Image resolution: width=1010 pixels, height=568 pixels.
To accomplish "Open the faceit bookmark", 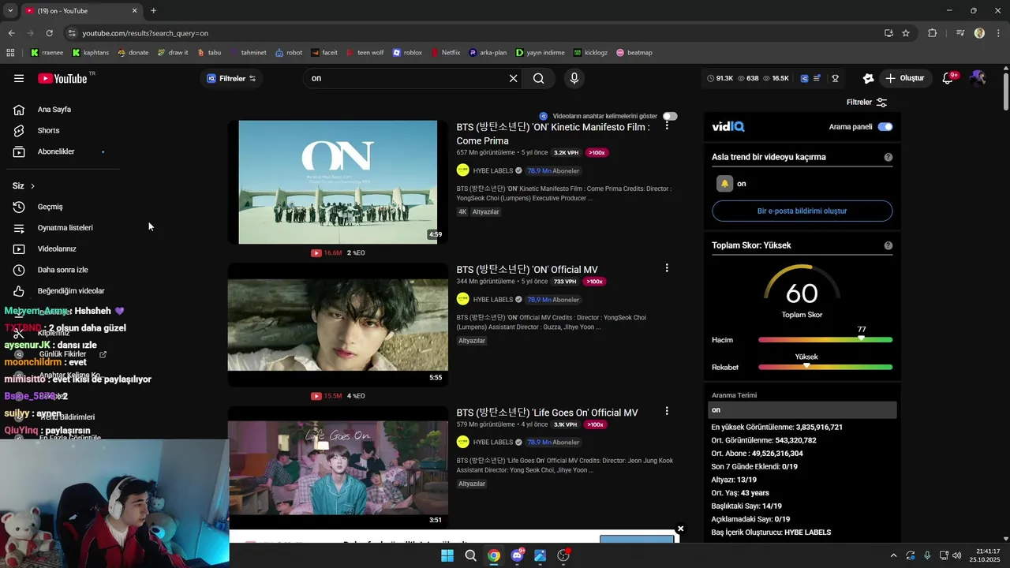I will 324,53.
